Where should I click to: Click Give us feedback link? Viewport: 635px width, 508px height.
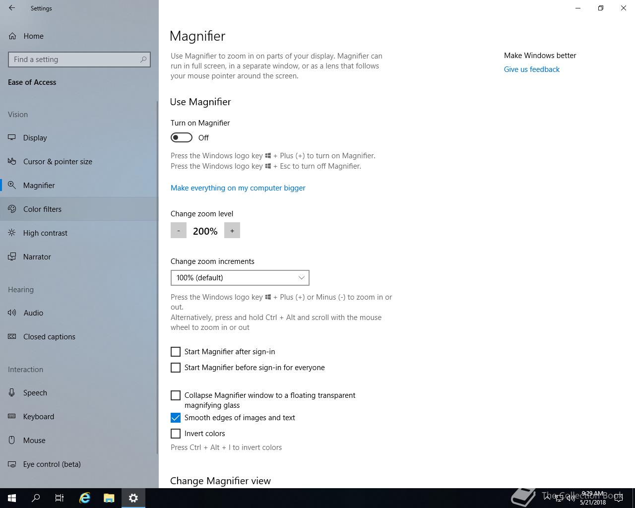[532, 69]
